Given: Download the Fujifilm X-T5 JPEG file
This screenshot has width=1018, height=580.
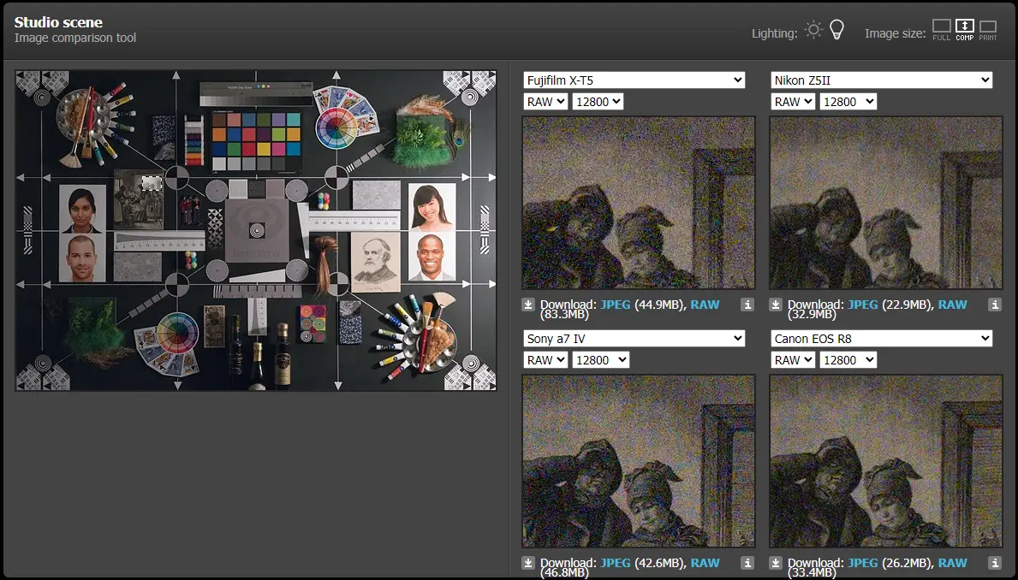Looking at the screenshot, I should [x=616, y=305].
